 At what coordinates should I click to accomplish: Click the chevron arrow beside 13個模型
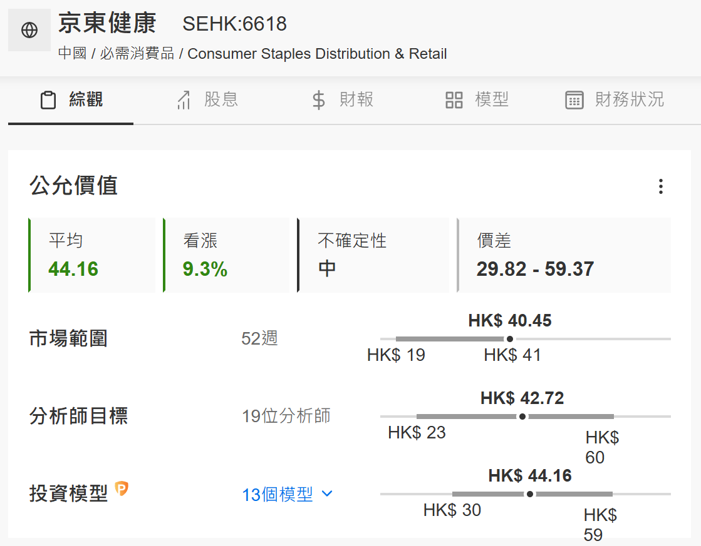327,493
